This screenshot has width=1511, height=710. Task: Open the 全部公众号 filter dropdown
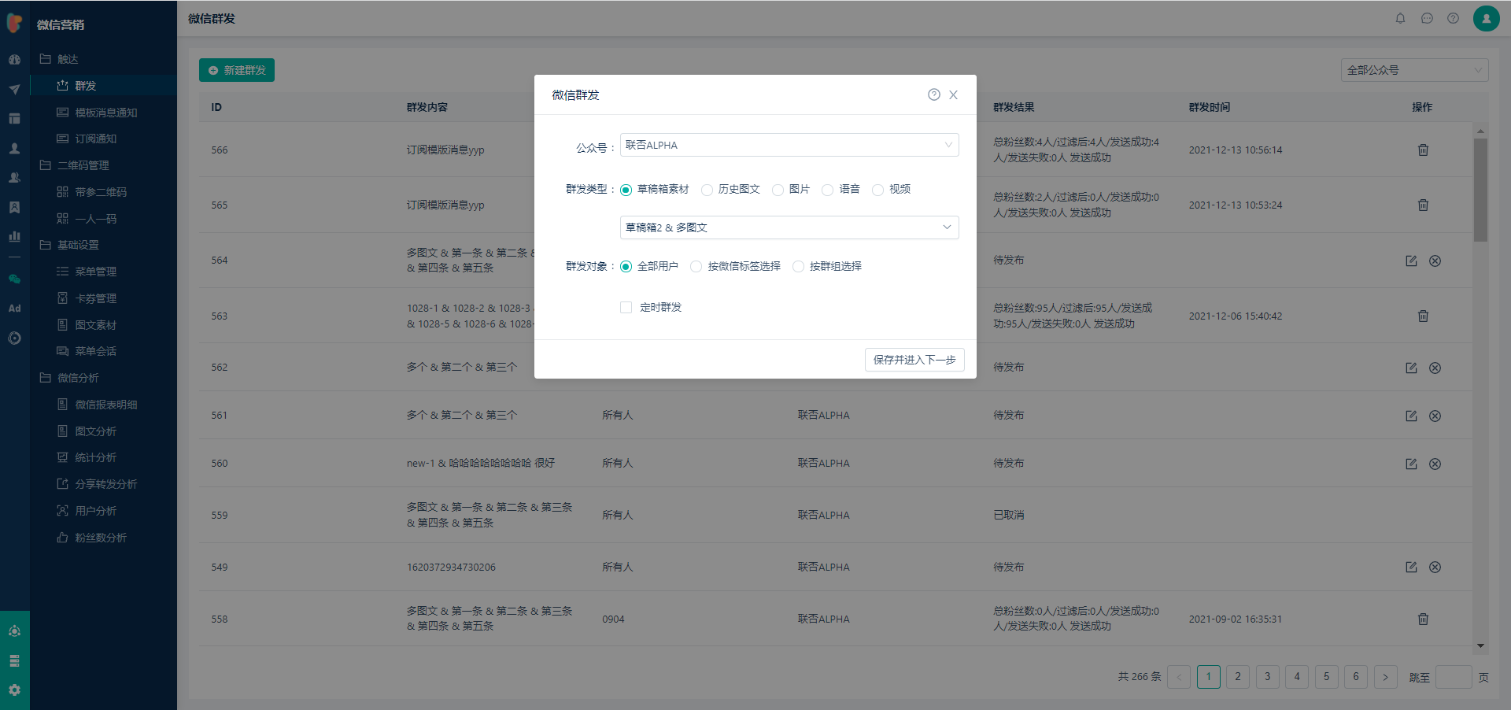1414,70
